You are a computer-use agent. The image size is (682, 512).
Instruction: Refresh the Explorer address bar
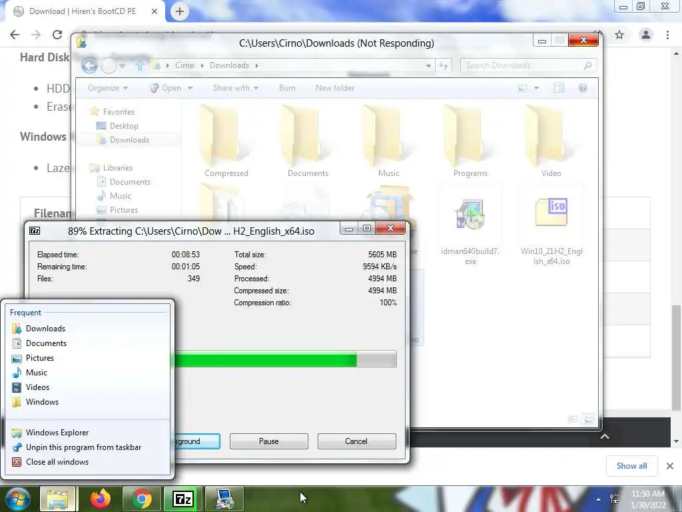click(x=443, y=66)
